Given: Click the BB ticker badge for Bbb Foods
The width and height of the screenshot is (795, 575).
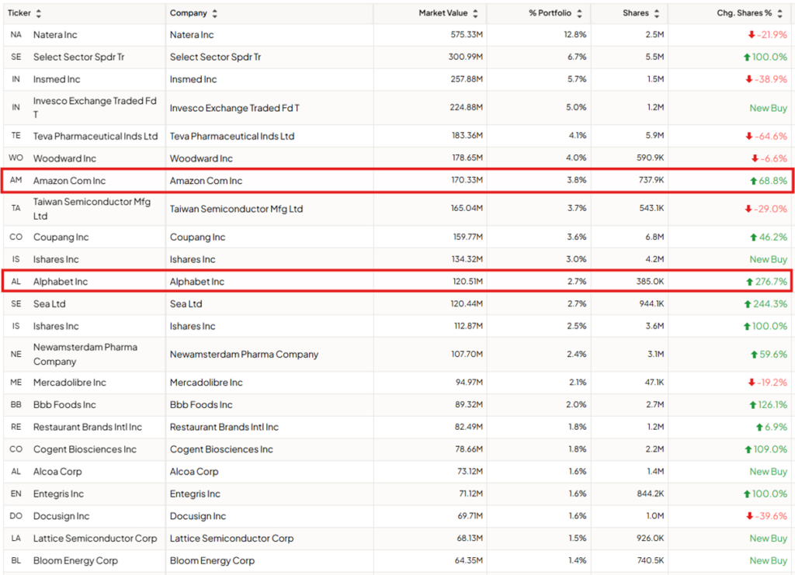Looking at the screenshot, I should coord(16,404).
